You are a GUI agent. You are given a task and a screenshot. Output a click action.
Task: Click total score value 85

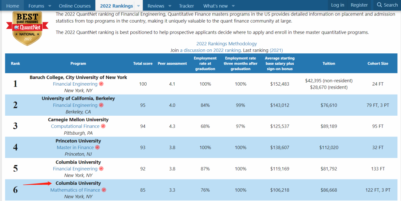click(143, 190)
